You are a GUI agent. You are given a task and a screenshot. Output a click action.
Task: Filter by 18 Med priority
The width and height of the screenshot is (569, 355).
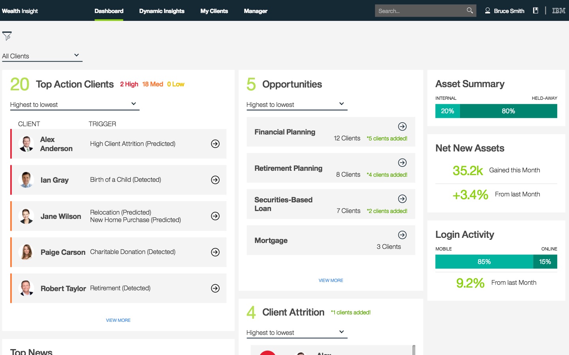tap(153, 84)
